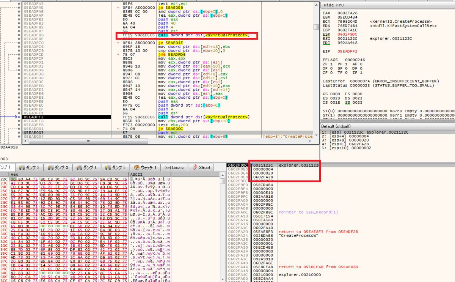455x282 pixels.
Task: Select the disassembly row at address 05EADFF2
Action: [x=168, y=117]
